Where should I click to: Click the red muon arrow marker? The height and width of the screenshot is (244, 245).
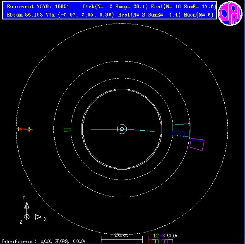pos(25,129)
